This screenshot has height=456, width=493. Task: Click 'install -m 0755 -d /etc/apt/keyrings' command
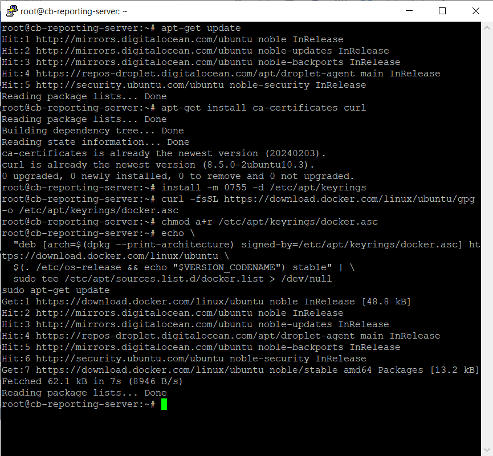[263, 188]
